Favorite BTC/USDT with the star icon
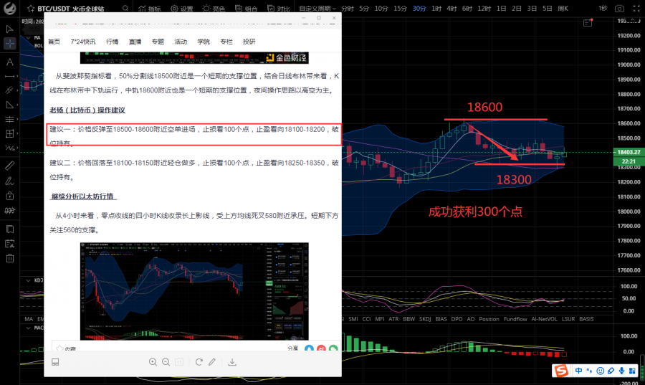The image size is (645, 385). [x=30, y=8]
